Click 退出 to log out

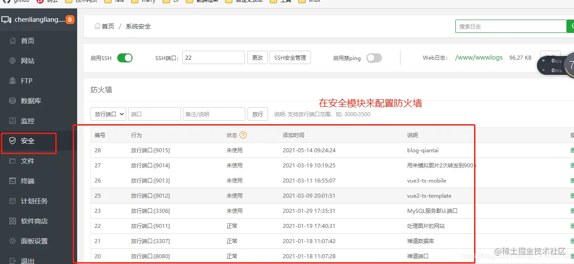click(28, 260)
